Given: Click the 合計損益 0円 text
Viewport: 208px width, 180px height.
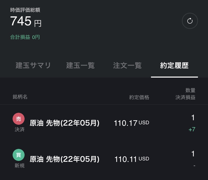Looking at the screenshot, I should tap(25, 37).
